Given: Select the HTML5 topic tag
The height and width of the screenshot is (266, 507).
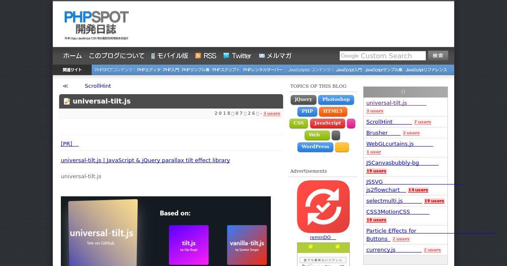Looking at the screenshot, I should (x=333, y=111).
